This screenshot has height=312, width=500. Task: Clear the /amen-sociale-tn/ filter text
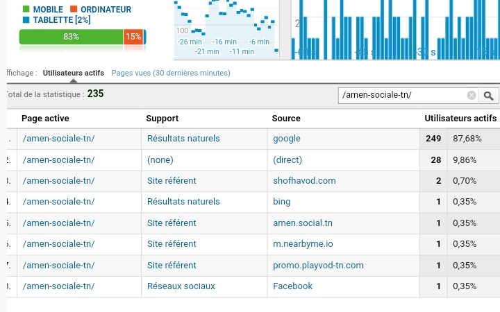(x=472, y=95)
